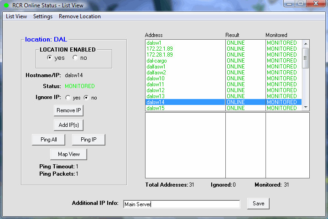Click the Remove IP button

pos(68,110)
